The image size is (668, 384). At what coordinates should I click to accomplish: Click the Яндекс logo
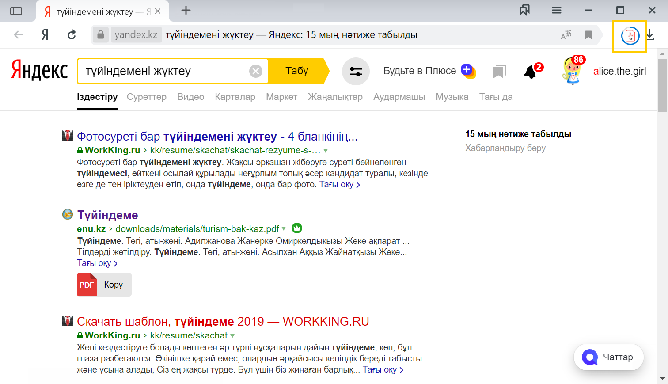click(39, 71)
